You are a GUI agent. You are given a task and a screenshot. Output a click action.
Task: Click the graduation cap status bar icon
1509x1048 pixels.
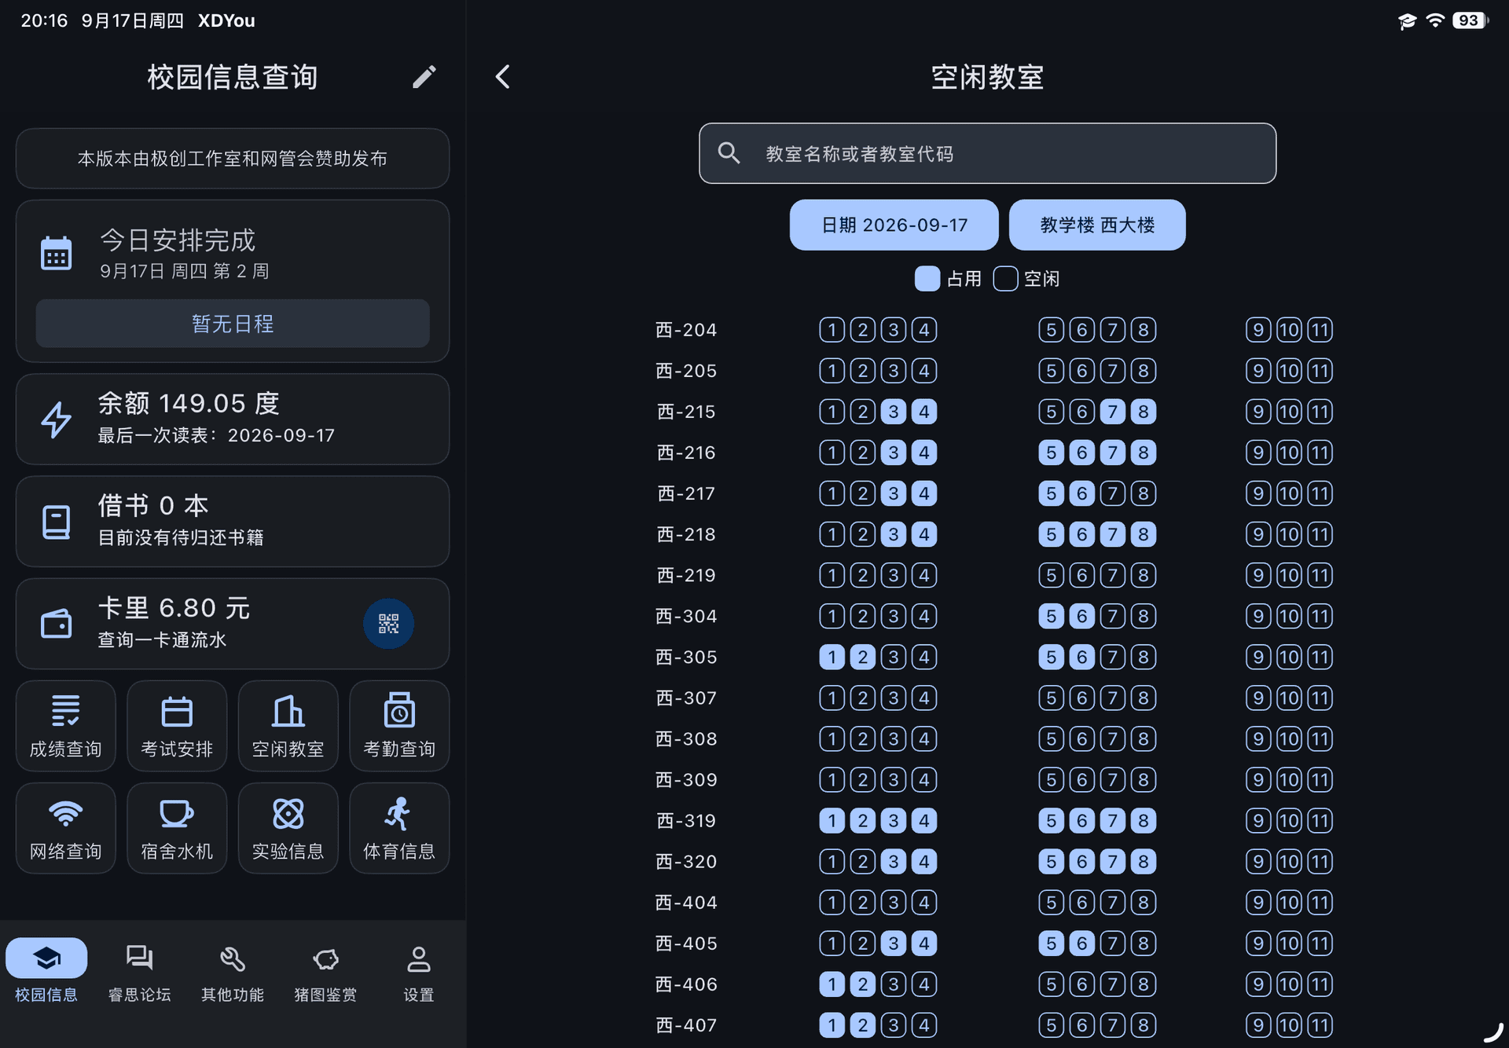tap(1407, 21)
